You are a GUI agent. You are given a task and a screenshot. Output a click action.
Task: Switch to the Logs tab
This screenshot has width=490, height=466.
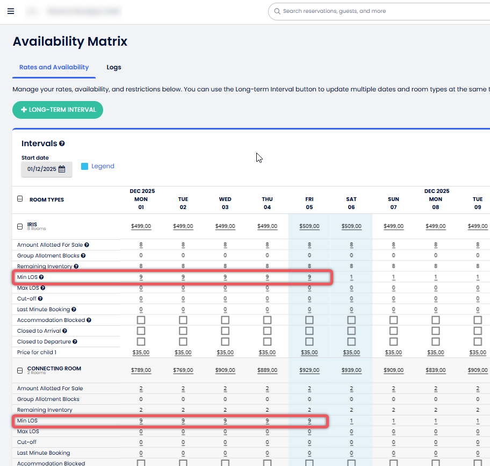click(113, 67)
